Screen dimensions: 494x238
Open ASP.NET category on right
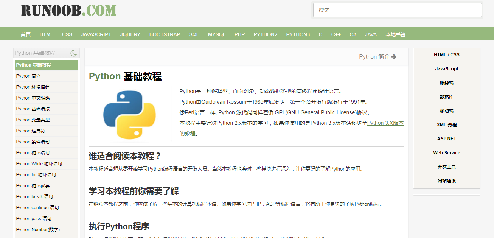447,139
